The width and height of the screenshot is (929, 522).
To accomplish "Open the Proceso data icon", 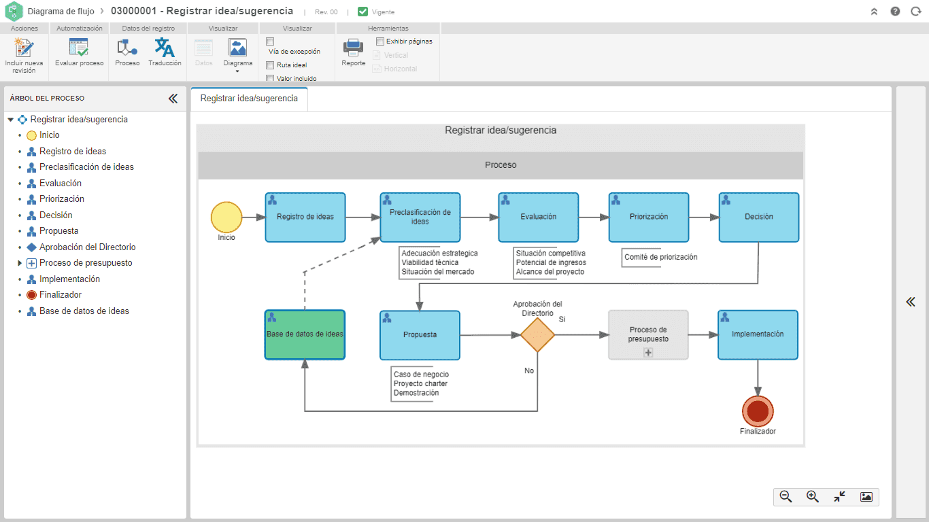I will (x=127, y=48).
